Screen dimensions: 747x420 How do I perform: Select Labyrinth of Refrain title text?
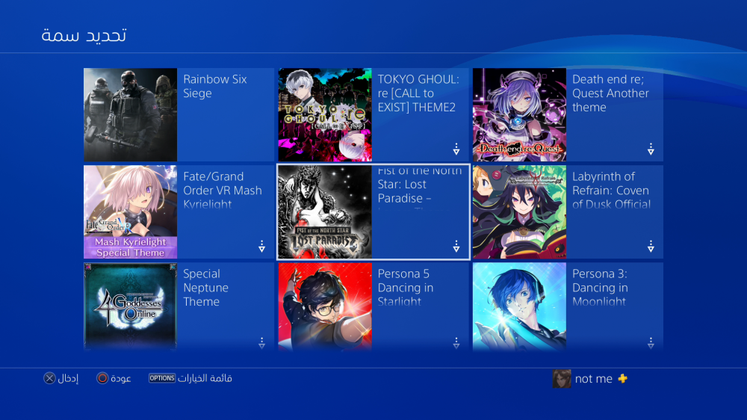611,191
